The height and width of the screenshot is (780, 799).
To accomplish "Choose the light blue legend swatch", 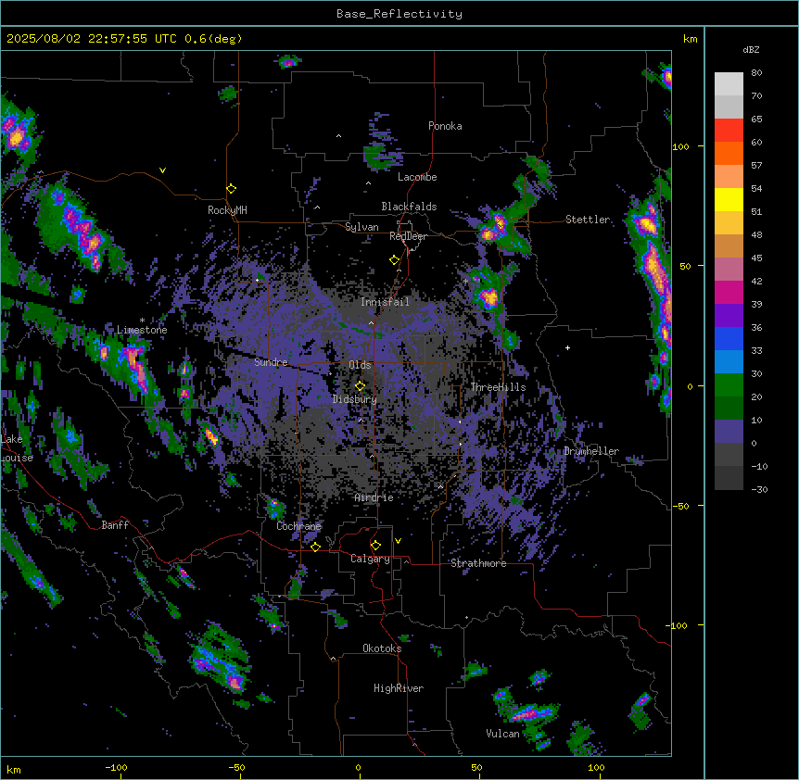I will point(729,362).
